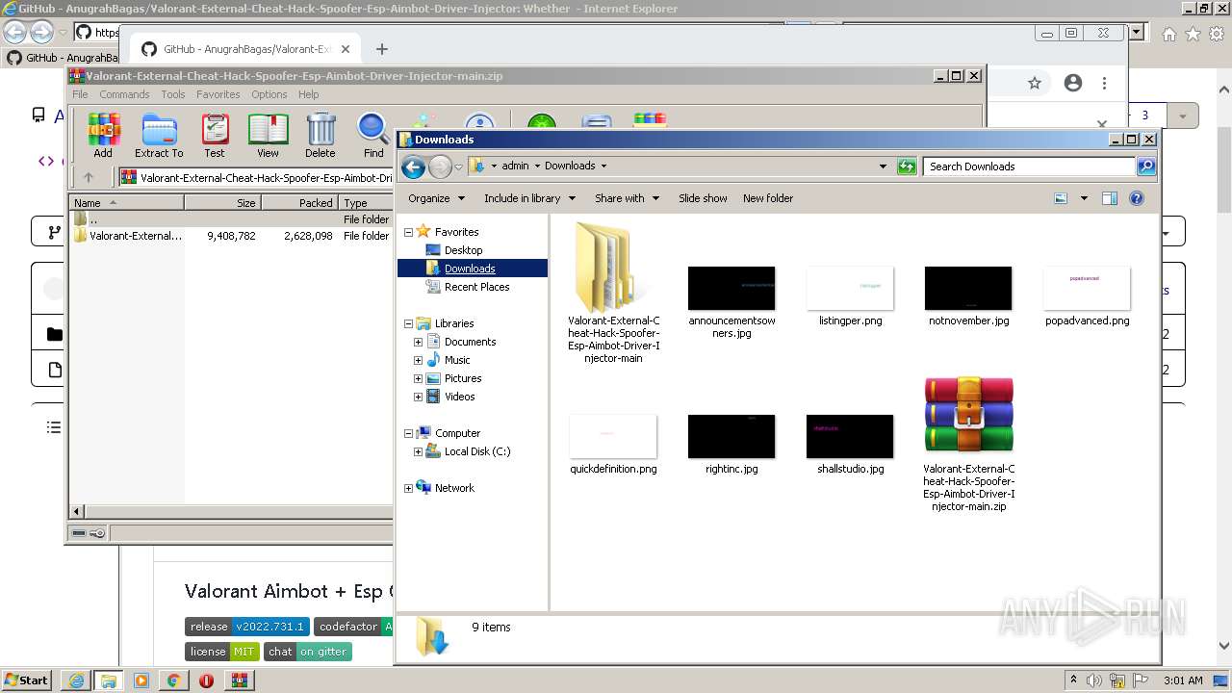The image size is (1232, 693).
Task: Open the Options menu in WinRAR
Action: click(269, 94)
